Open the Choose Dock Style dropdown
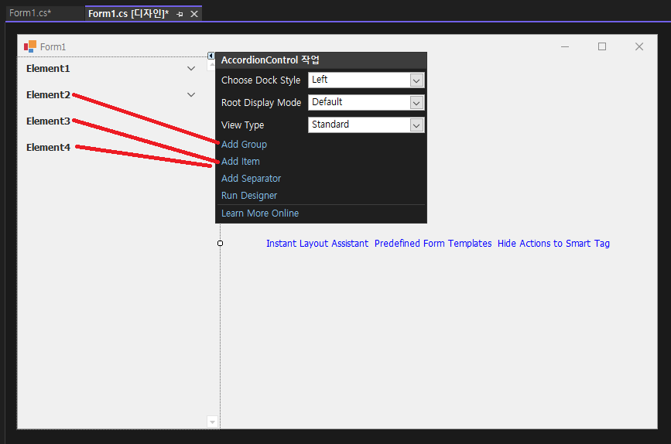The width and height of the screenshot is (671, 444). [x=416, y=80]
